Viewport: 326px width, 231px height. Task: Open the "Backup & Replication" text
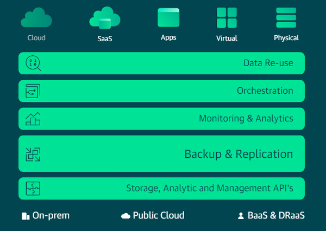pos(239,154)
